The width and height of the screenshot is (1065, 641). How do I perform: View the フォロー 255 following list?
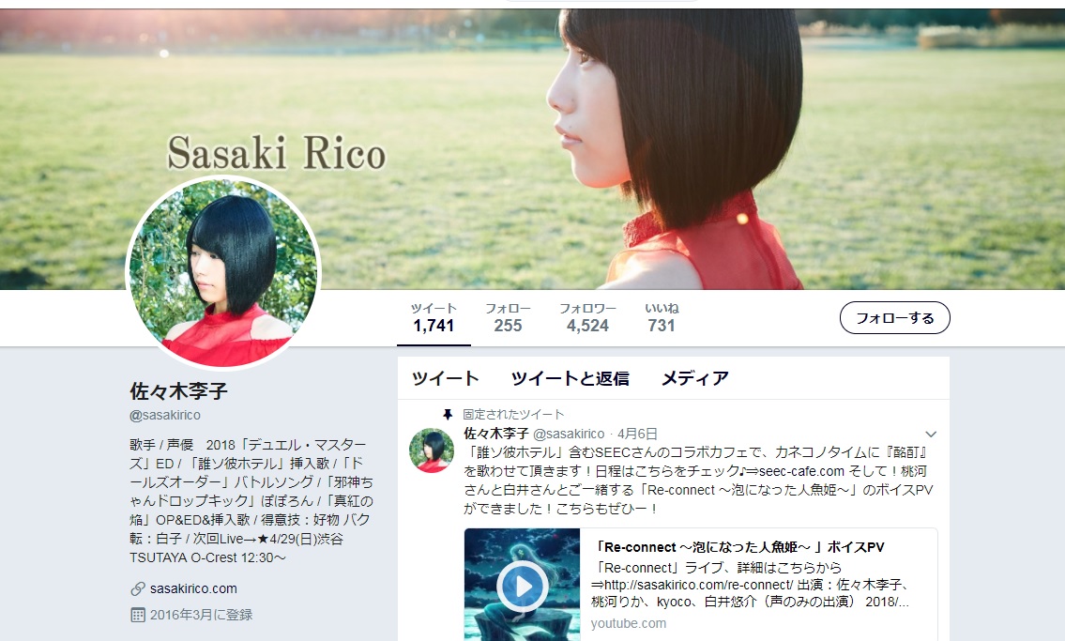point(508,318)
